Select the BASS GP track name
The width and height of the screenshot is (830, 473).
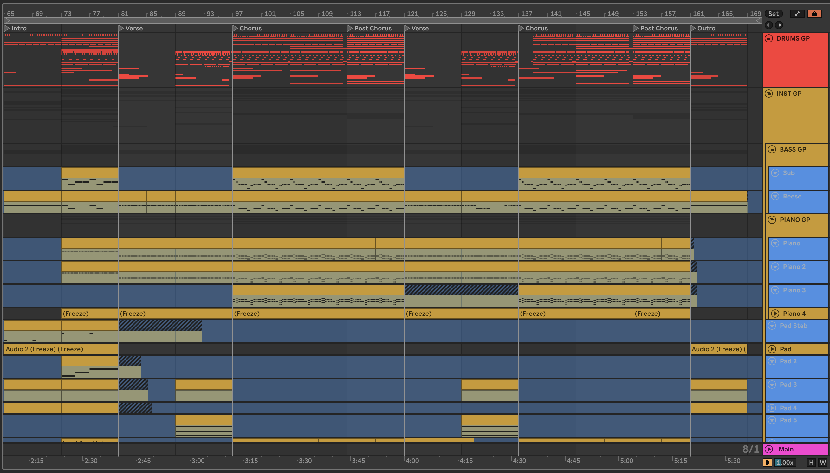coord(793,149)
